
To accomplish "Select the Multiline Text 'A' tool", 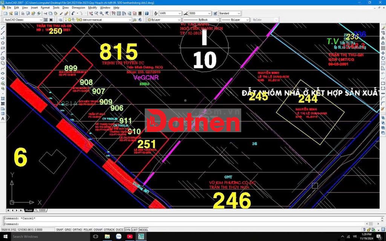I will (x=3, y=119).
